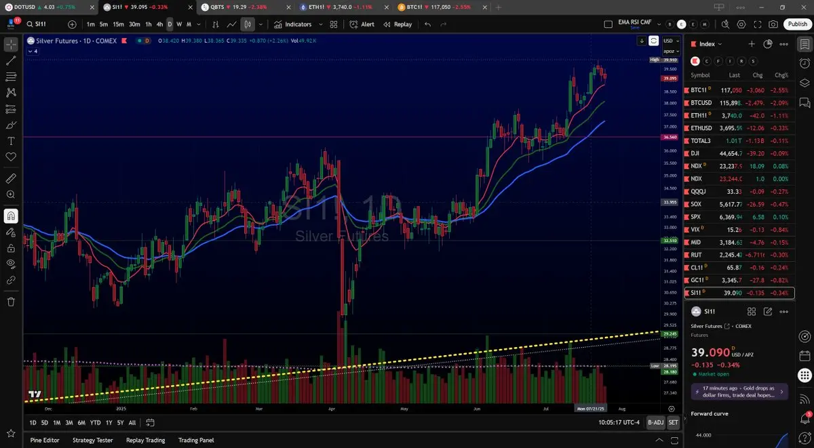The image size is (814, 448).
Task: Toggle the B-ADJ back adjustment
Action: click(655, 423)
